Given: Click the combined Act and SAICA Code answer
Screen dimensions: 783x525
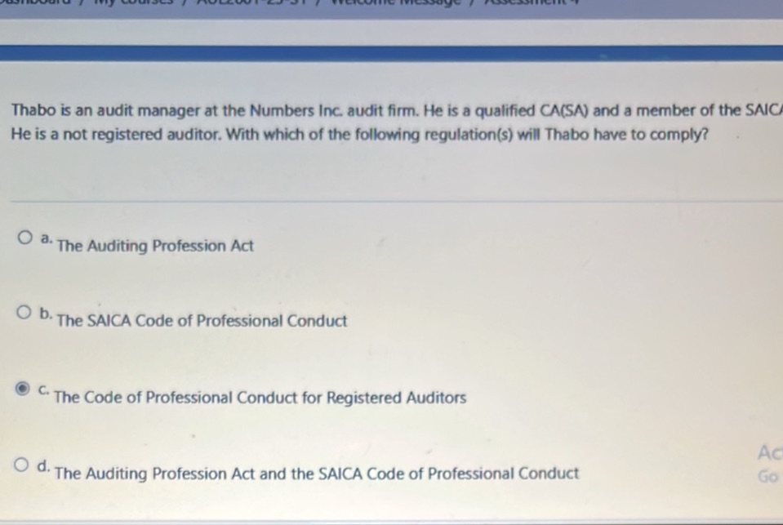Looking at the screenshot, I should (x=317, y=474).
